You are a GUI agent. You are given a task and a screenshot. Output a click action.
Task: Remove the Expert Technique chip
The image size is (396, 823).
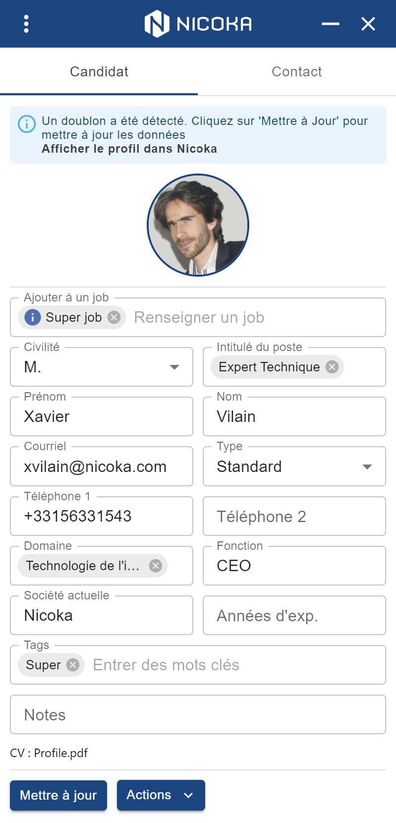tap(332, 367)
